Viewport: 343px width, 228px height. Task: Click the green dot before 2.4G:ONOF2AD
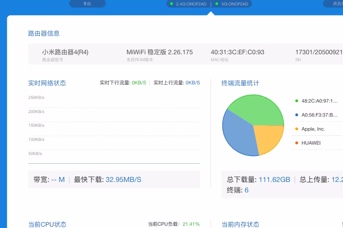click(x=171, y=4)
